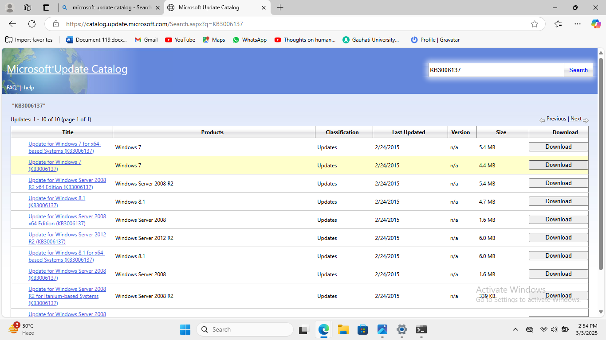The height and width of the screenshot is (340, 606).
Task: Click the KB3006137 catalog search field
Action: pyautogui.click(x=496, y=70)
